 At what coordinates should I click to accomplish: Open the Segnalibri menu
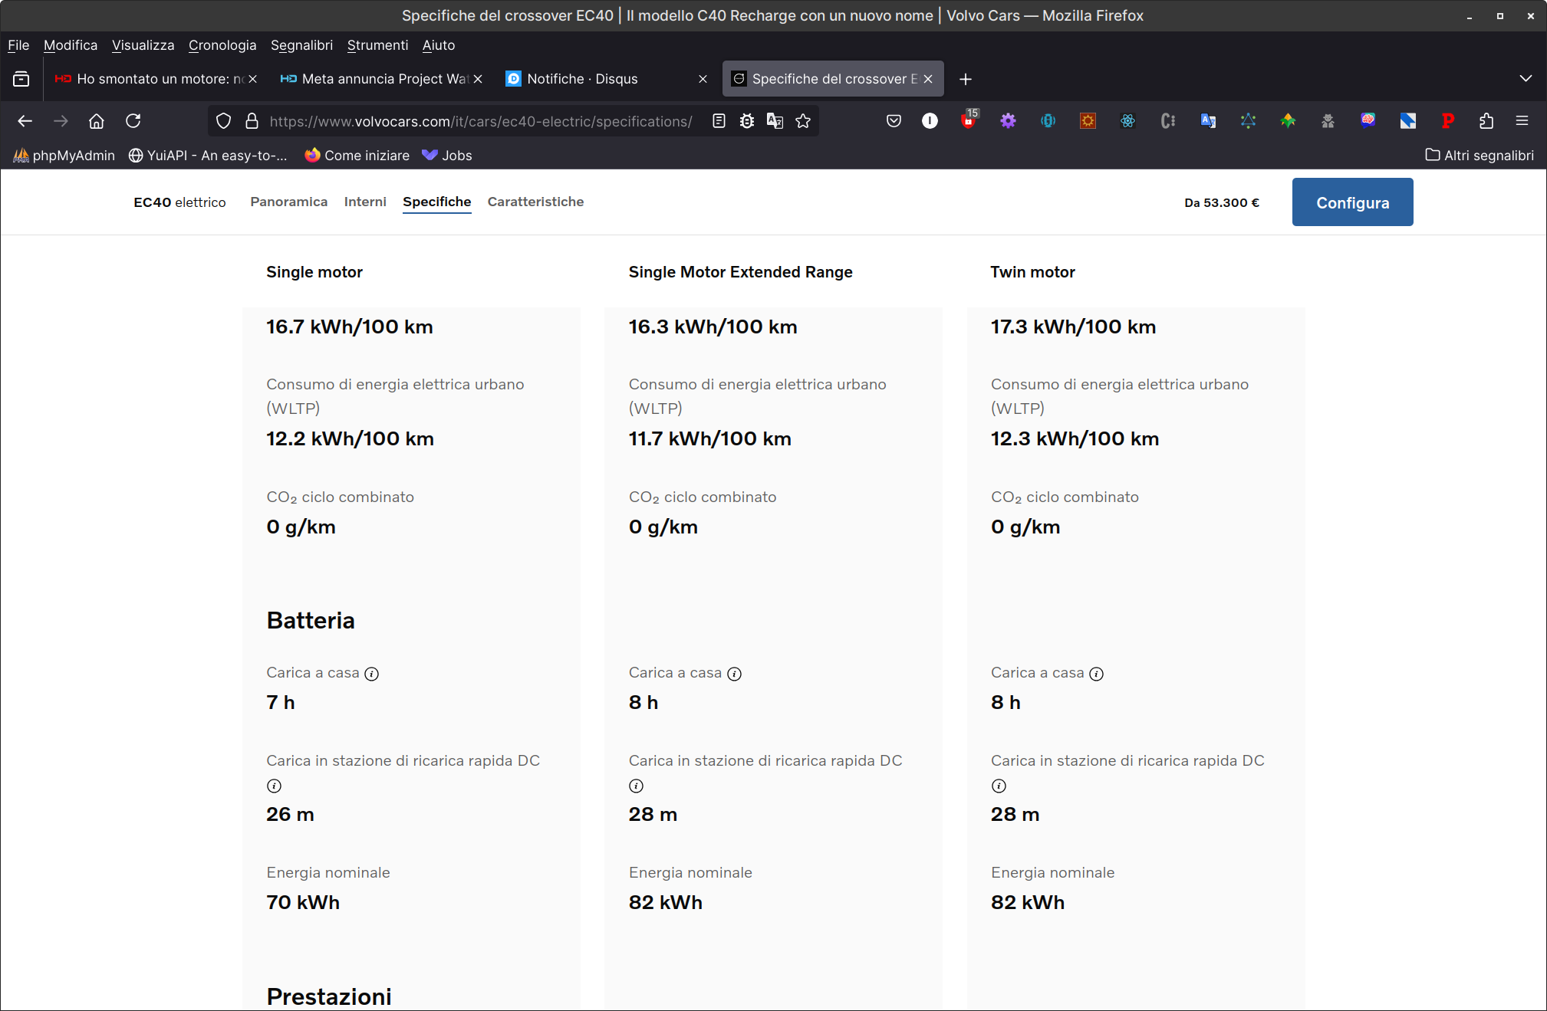(x=301, y=45)
